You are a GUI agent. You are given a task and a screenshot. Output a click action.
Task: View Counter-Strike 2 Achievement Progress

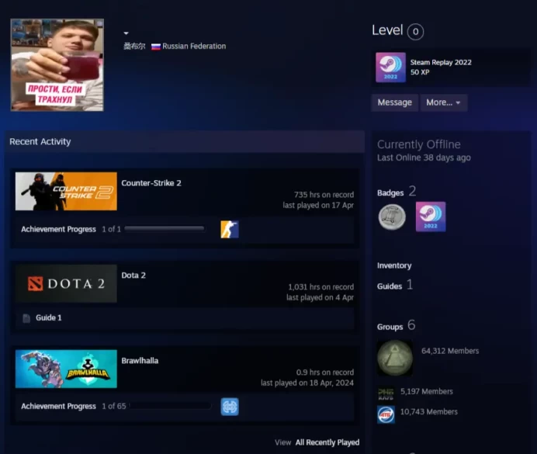(58, 229)
